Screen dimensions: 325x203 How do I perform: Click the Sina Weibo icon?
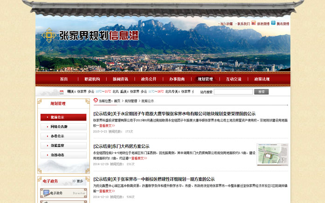pos(254,23)
